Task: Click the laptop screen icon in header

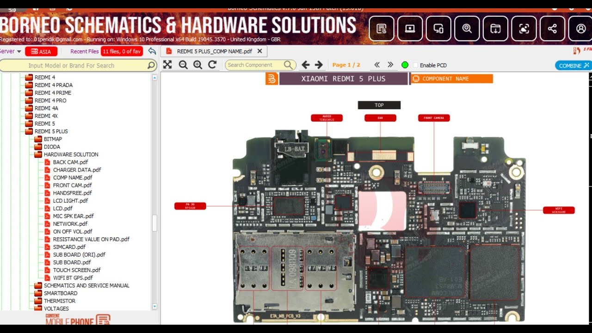Action: [410, 29]
